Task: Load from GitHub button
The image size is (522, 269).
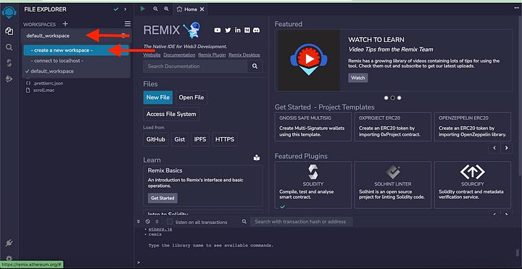Action: 156,139
